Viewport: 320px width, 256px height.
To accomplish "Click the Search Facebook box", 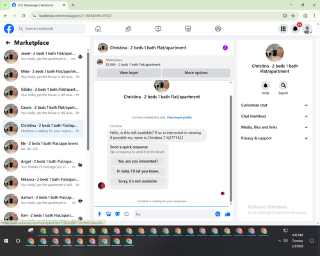I will [51, 29].
